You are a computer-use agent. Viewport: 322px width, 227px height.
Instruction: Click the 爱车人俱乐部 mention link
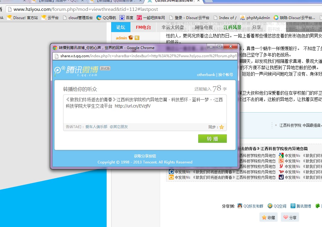point(96,127)
